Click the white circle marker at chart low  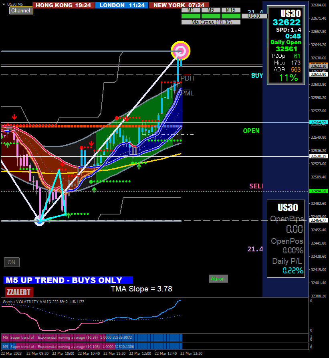point(39,221)
